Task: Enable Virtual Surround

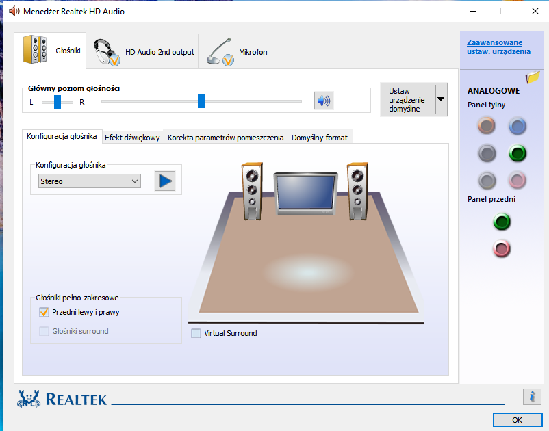Action: coord(196,333)
